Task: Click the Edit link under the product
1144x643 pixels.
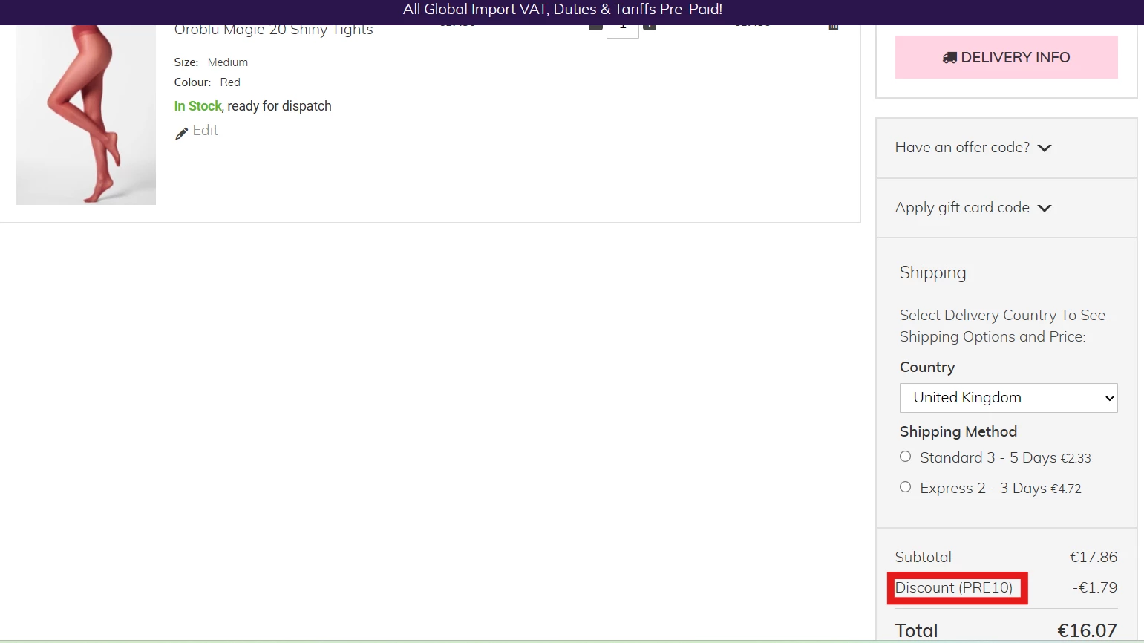Action: pos(205,131)
